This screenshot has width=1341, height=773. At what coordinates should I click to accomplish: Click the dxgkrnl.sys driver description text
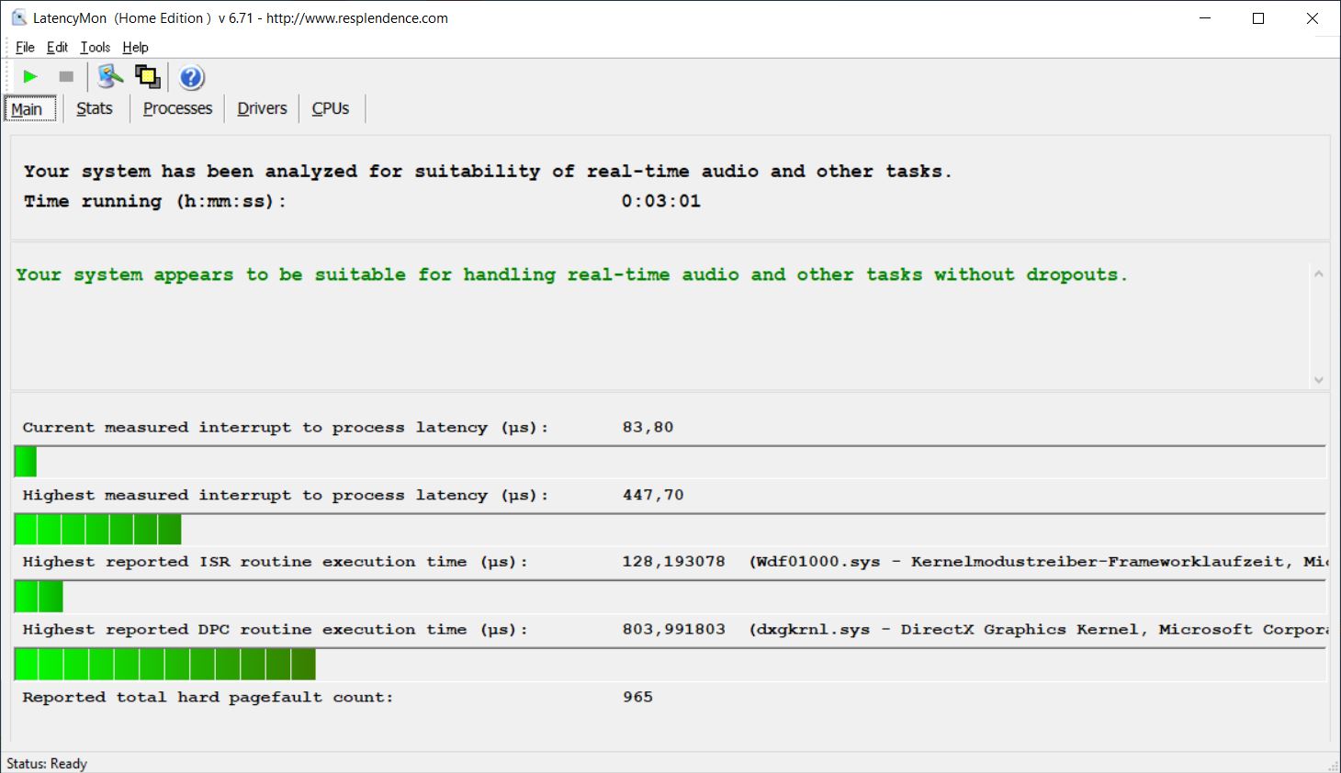(1038, 630)
